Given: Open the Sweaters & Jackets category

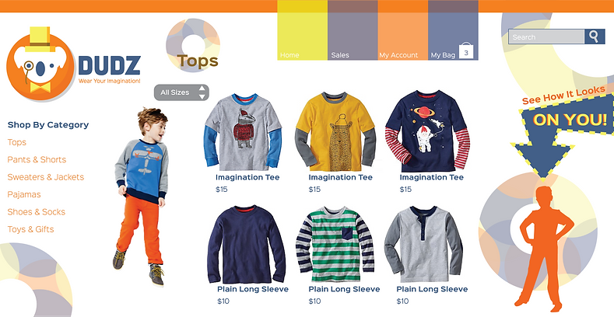Looking at the screenshot, I should [46, 177].
